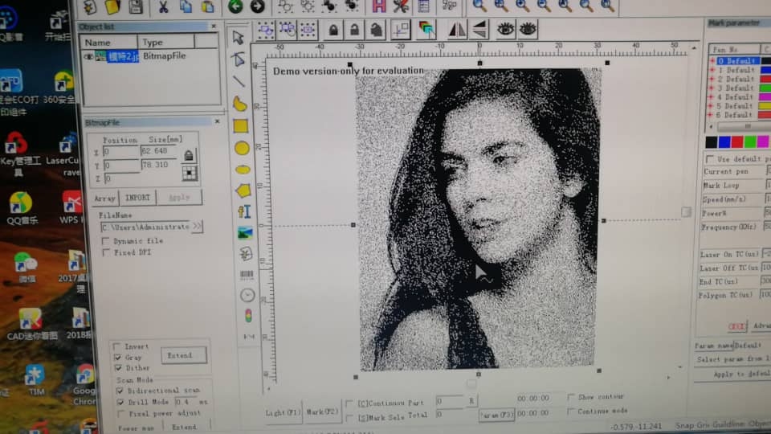Click the INPORT button
This screenshot has width=771, height=434.
pos(137,198)
